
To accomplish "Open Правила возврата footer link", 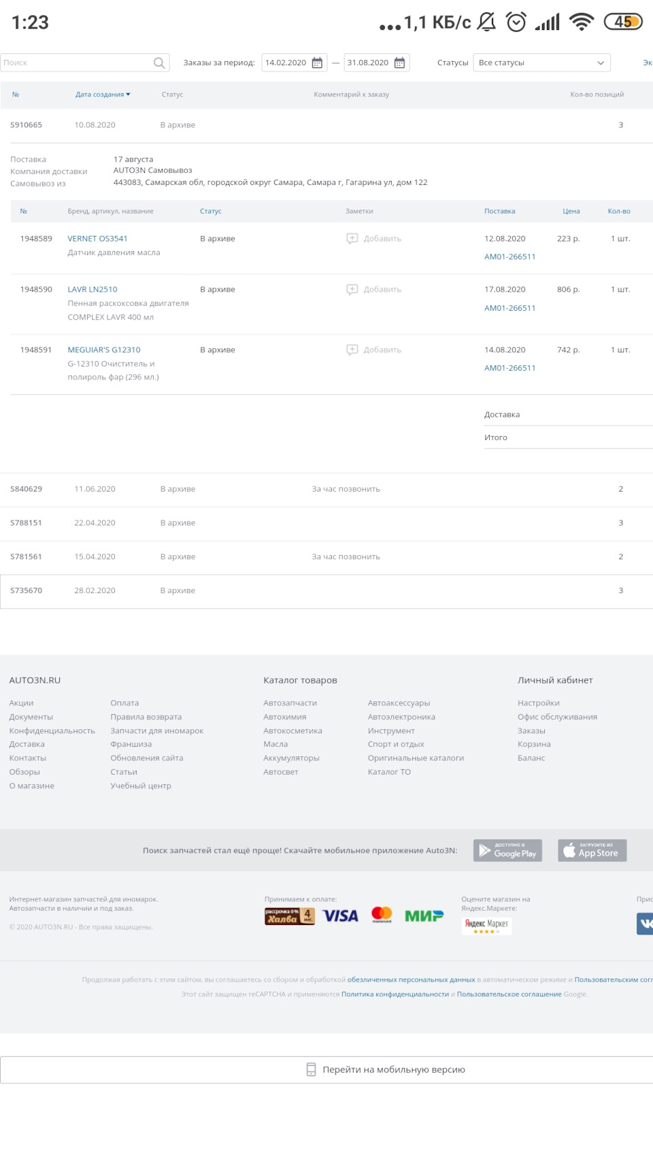I will pyautogui.click(x=146, y=717).
